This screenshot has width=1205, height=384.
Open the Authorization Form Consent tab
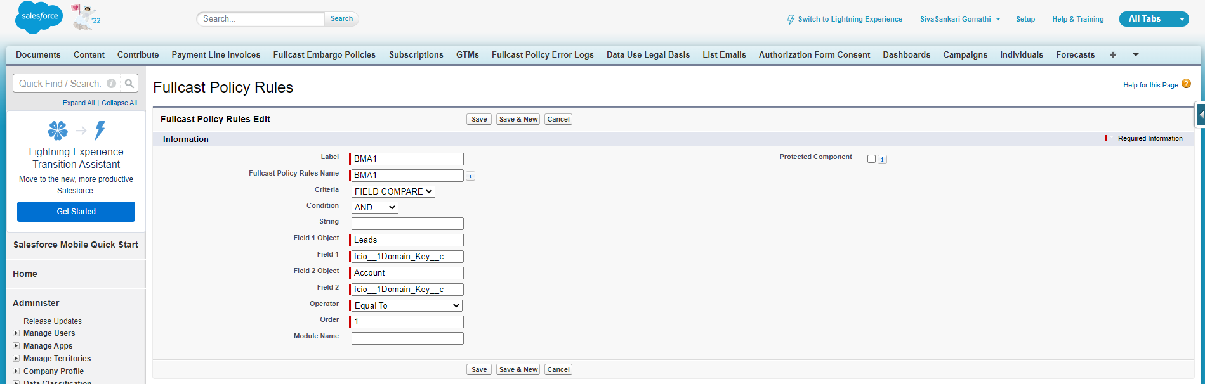(814, 55)
